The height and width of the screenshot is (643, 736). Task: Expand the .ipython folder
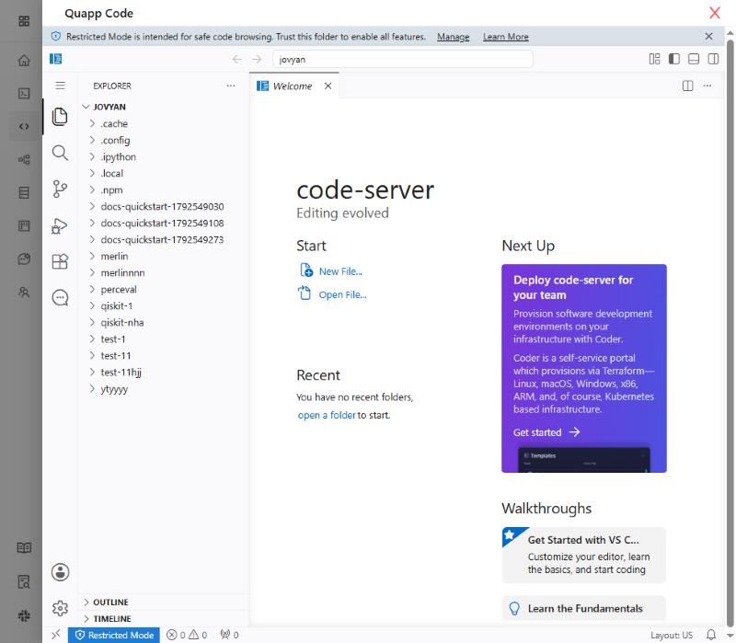(x=93, y=156)
